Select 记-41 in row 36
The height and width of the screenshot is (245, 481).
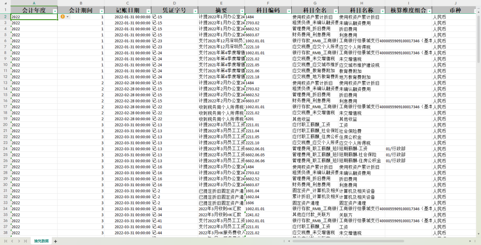pos(175,221)
